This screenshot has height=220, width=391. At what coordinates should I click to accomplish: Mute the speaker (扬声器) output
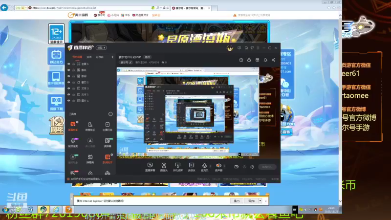pos(218,167)
